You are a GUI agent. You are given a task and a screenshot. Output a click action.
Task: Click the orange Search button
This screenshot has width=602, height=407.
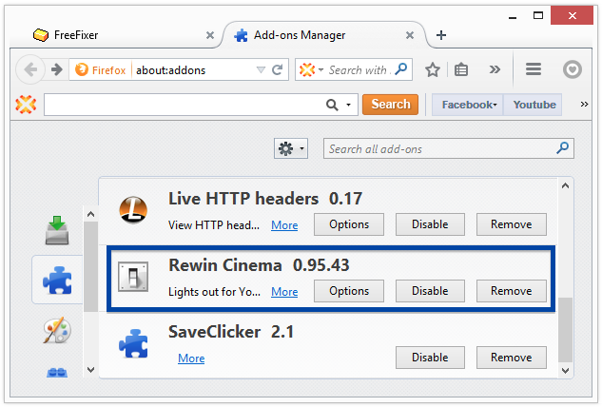(391, 105)
